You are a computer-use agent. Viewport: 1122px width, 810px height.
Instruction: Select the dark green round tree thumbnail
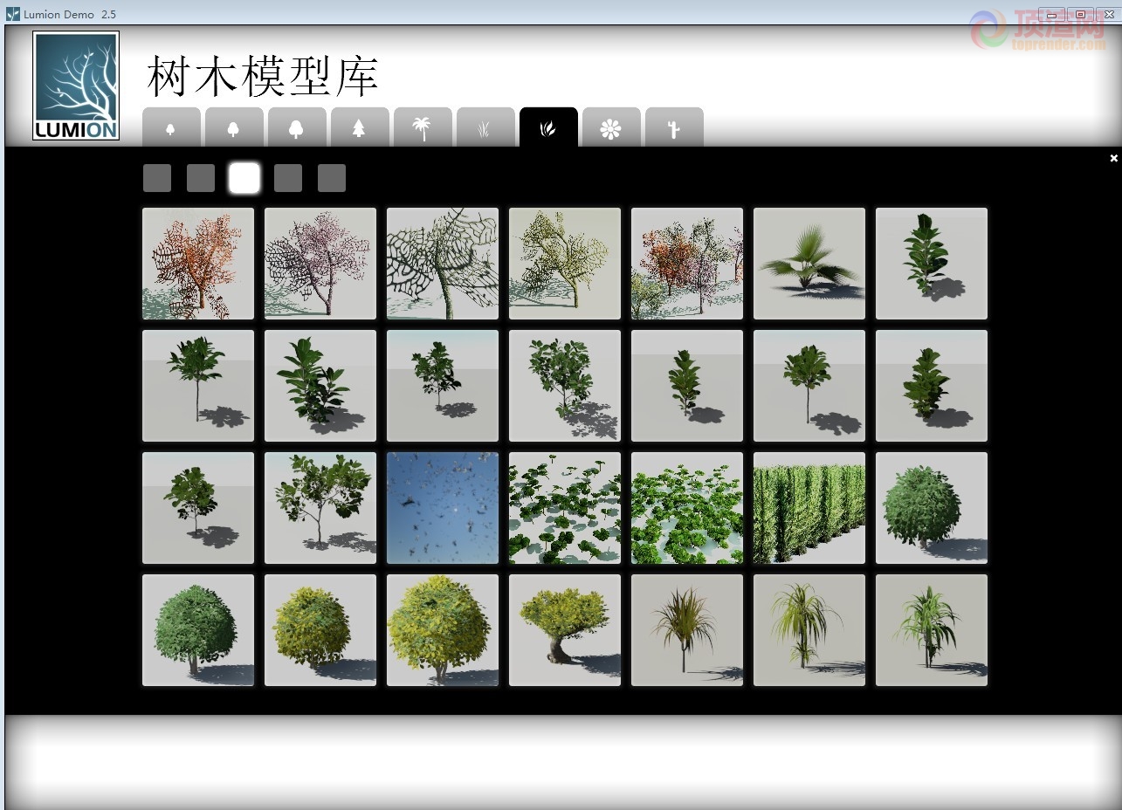pos(198,630)
